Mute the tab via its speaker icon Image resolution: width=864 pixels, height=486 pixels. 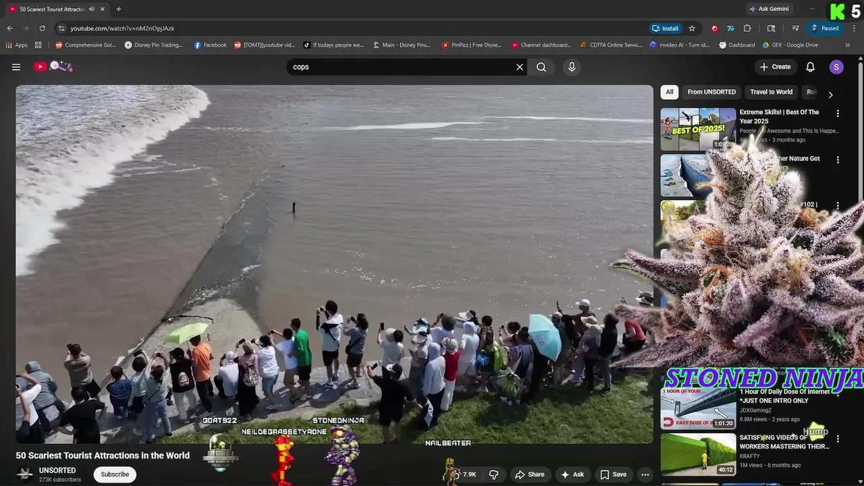coord(91,9)
